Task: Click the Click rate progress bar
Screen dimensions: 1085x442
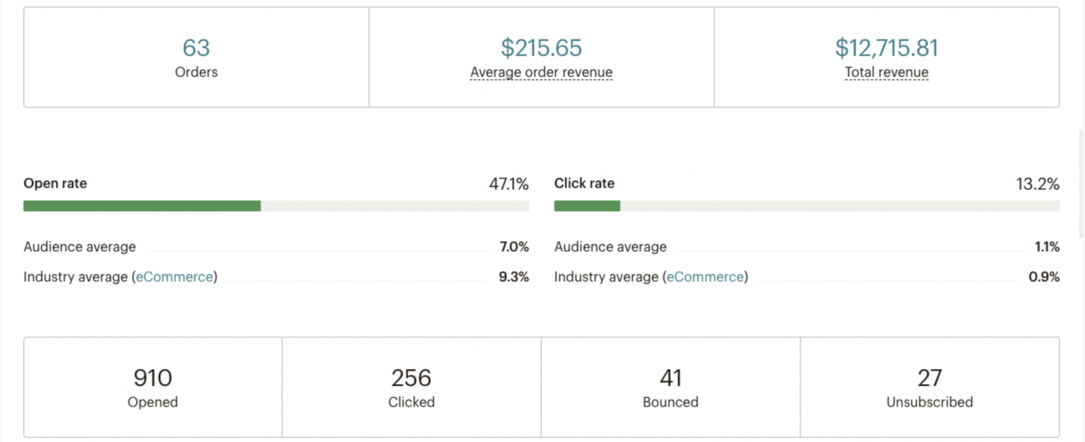Action: (x=807, y=205)
